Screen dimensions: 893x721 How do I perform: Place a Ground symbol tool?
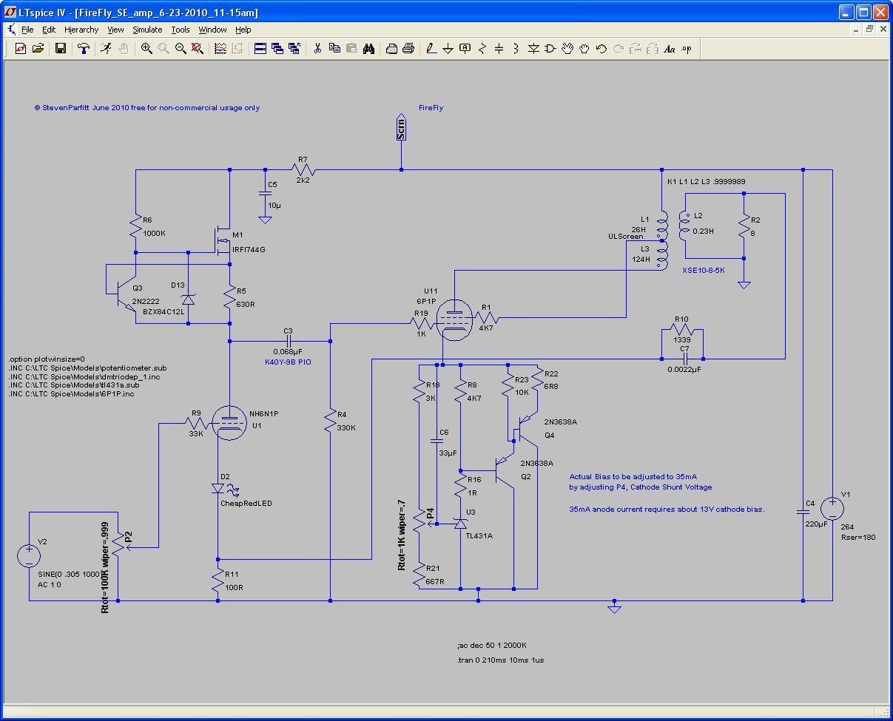(448, 49)
